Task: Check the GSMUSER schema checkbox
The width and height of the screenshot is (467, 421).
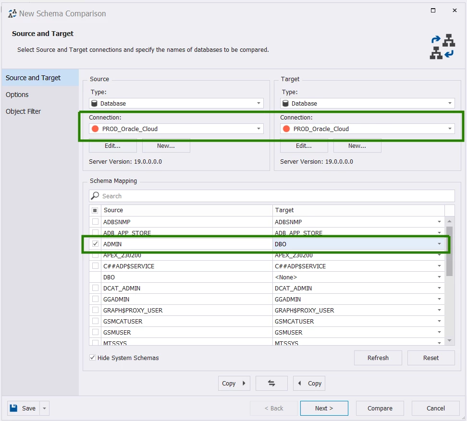Action: pyautogui.click(x=95, y=332)
